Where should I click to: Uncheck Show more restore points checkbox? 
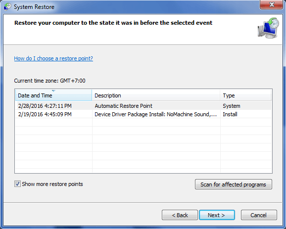point(17,184)
